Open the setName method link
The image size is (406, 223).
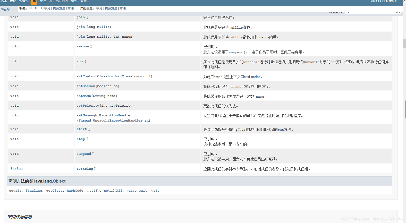[x=84, y=96]
